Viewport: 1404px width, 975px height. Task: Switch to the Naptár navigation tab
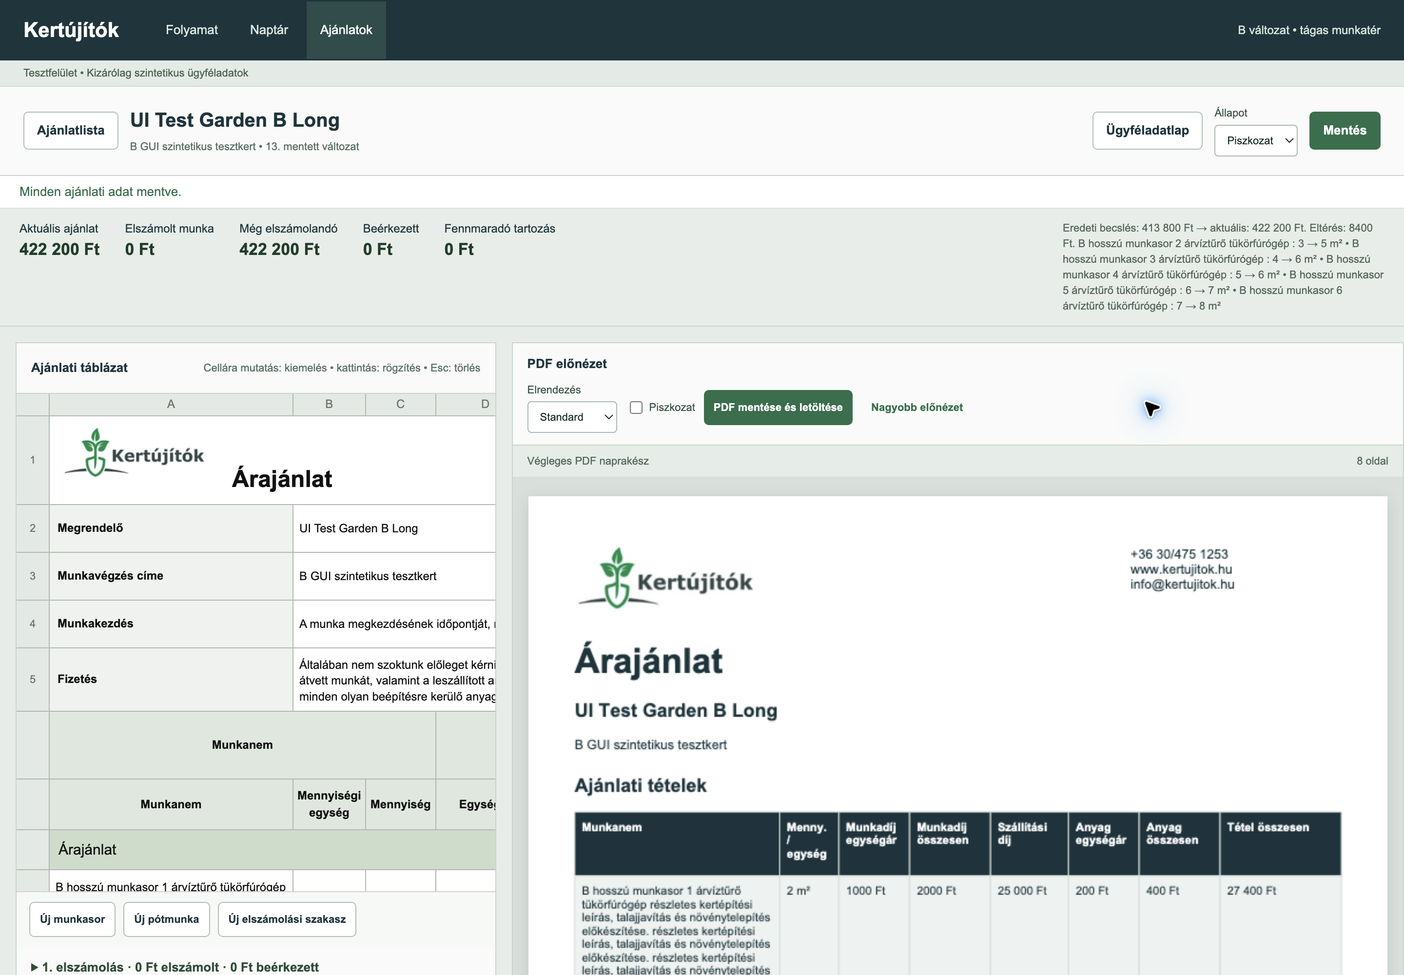269,30
